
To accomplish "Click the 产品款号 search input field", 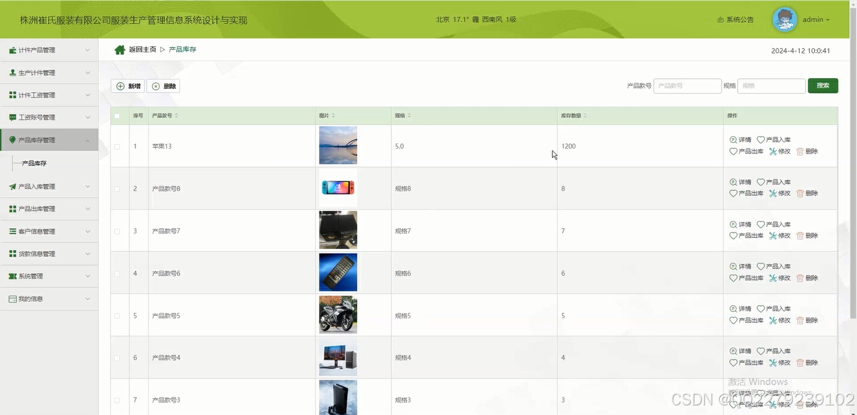I will click(687, 85).
